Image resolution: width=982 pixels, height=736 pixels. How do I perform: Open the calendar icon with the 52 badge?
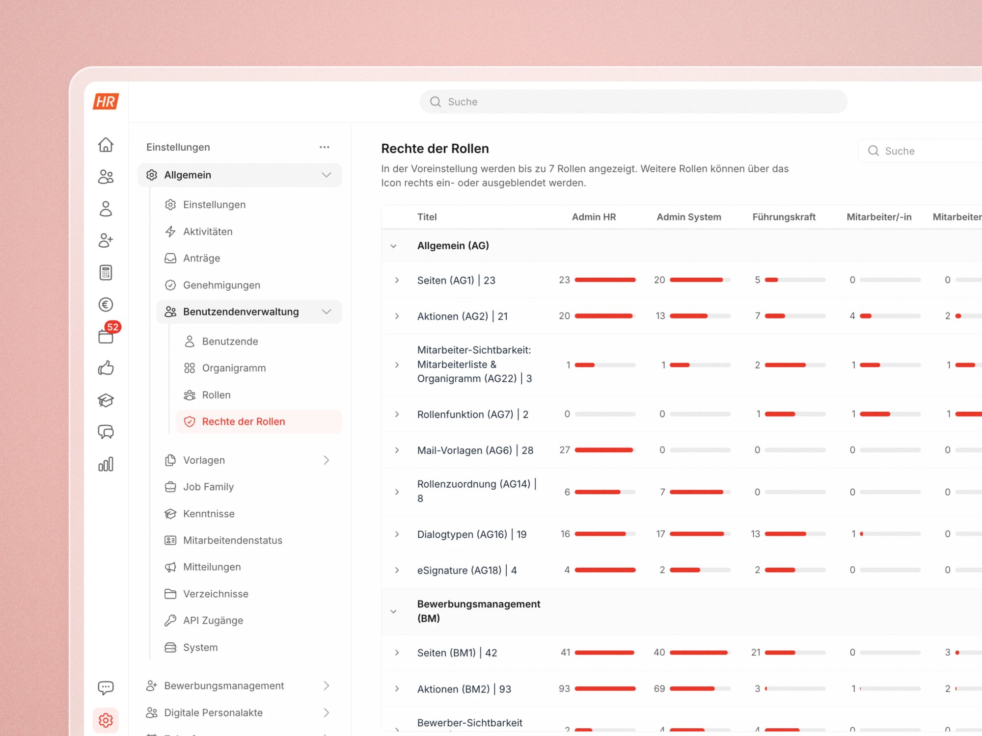pos(107,335)
